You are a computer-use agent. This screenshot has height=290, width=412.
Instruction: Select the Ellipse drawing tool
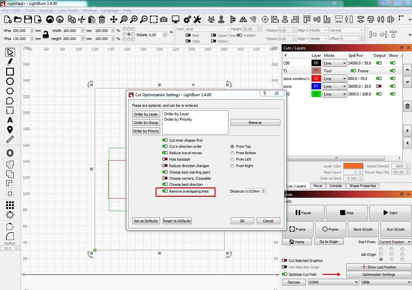[x=10, y=81]
